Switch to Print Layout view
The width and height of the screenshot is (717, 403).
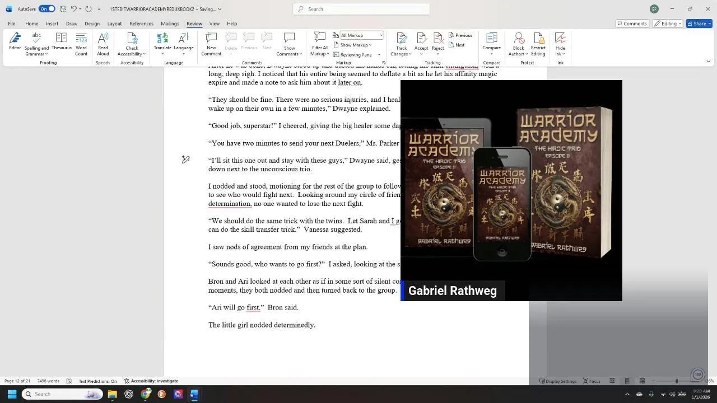pyautogui.click(x=627, y=381)
